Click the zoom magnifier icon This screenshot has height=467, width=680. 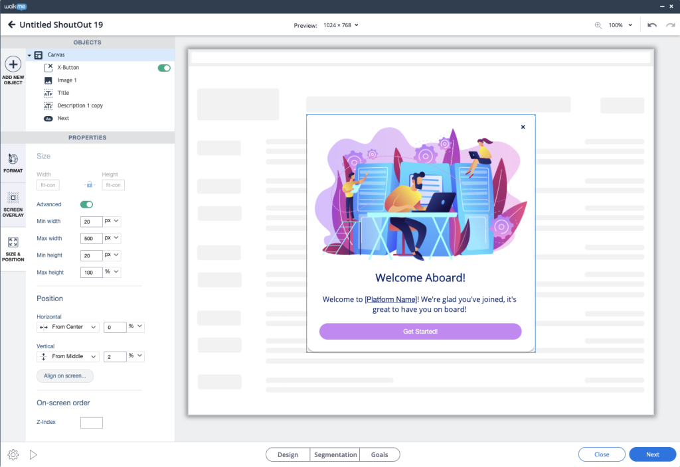(598, 25)
